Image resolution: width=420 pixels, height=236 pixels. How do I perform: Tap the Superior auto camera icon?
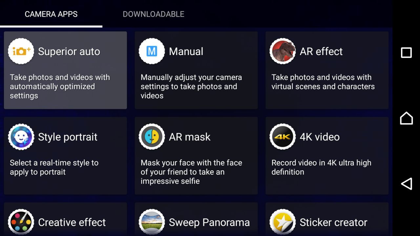tap(21, 51)
